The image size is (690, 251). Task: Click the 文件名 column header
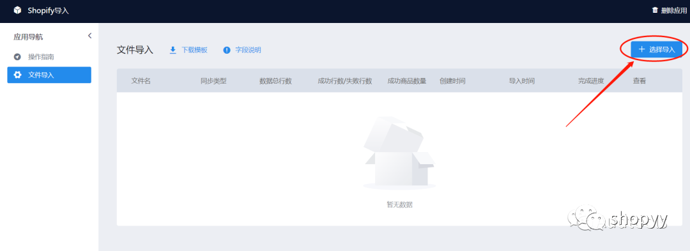coord(141,81)
